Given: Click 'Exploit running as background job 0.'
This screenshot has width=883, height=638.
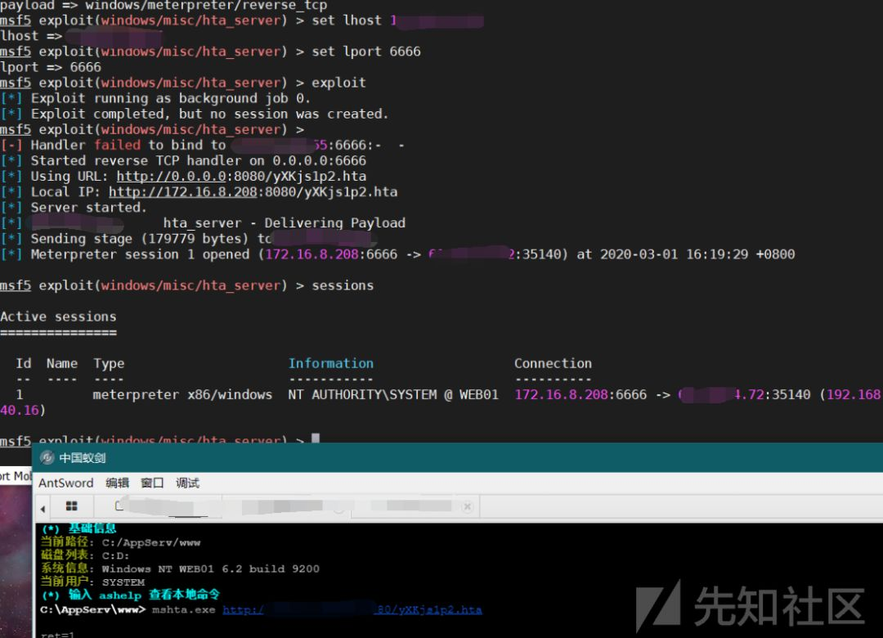Looking at the screenshot, I should tap(171, 98).
